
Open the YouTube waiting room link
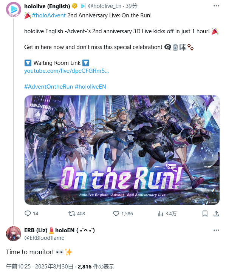[x=67, y=71]
